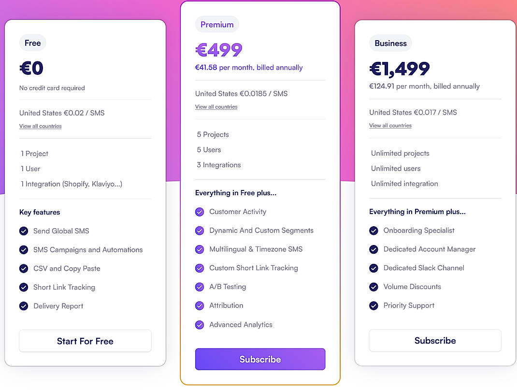
Task: Click the Free plan price of €0
Action: click(31, 68)
